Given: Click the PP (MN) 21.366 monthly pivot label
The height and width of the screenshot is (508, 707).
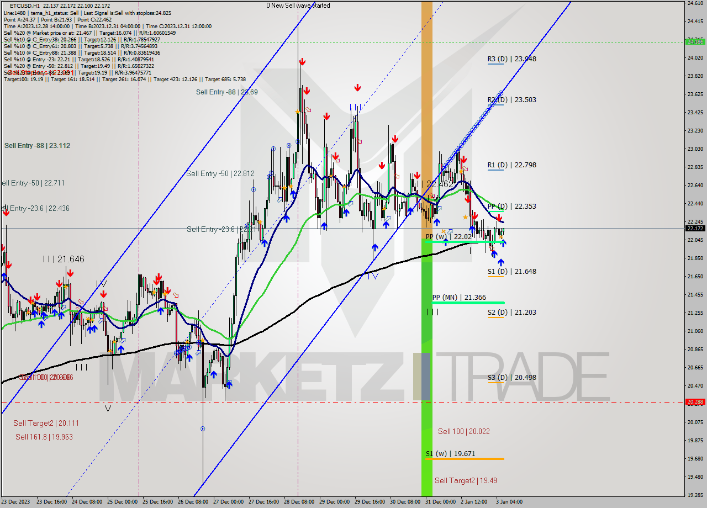Looking at the screenshot, I should click(459, 298).
